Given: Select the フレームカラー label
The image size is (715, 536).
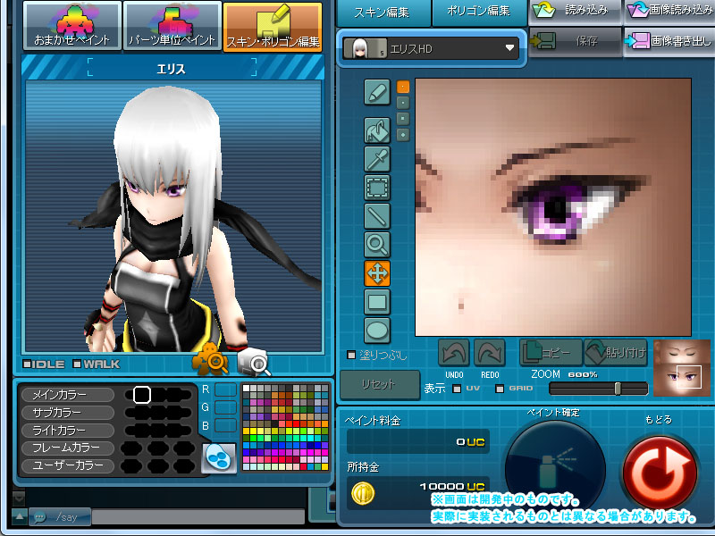Looking at the screenshot, I should 68,448.
